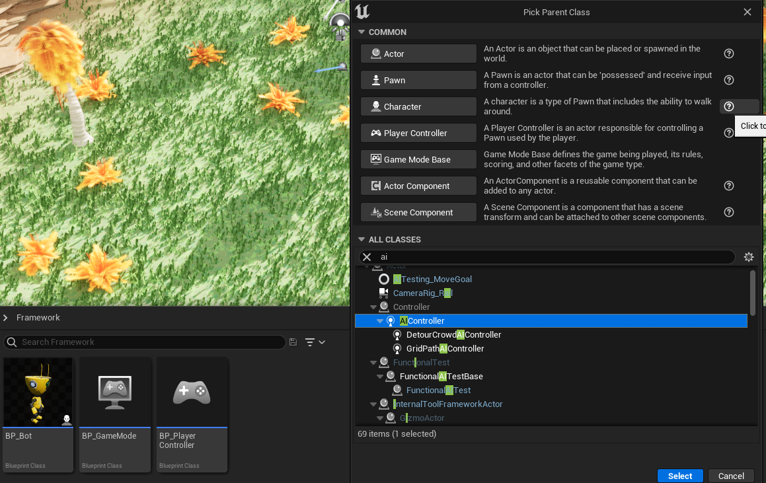Open class viewer settings gear
Screen dimensions: 766x483
click(x=748, y=257)
